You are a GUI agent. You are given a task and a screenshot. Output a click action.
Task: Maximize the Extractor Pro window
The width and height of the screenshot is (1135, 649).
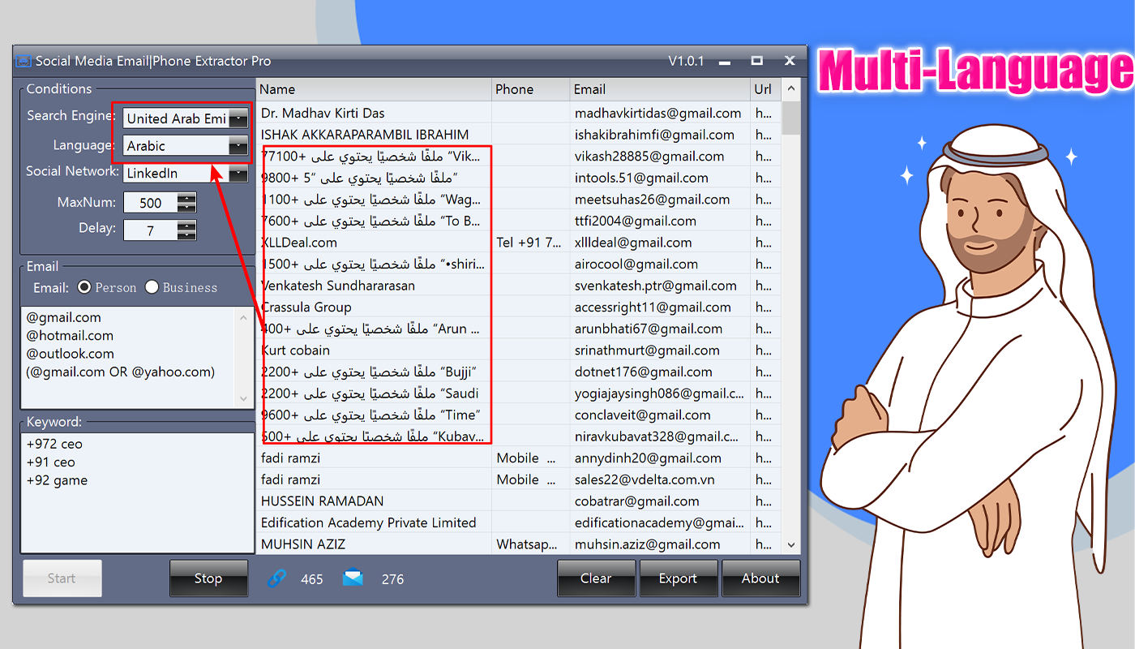click(x=757, y=61)
